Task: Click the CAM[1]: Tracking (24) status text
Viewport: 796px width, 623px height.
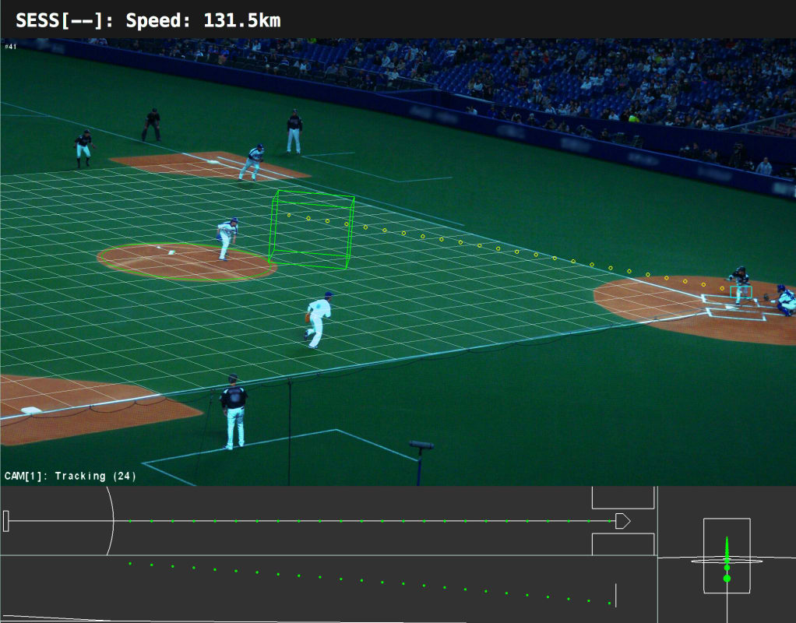Action: point(70,476)
